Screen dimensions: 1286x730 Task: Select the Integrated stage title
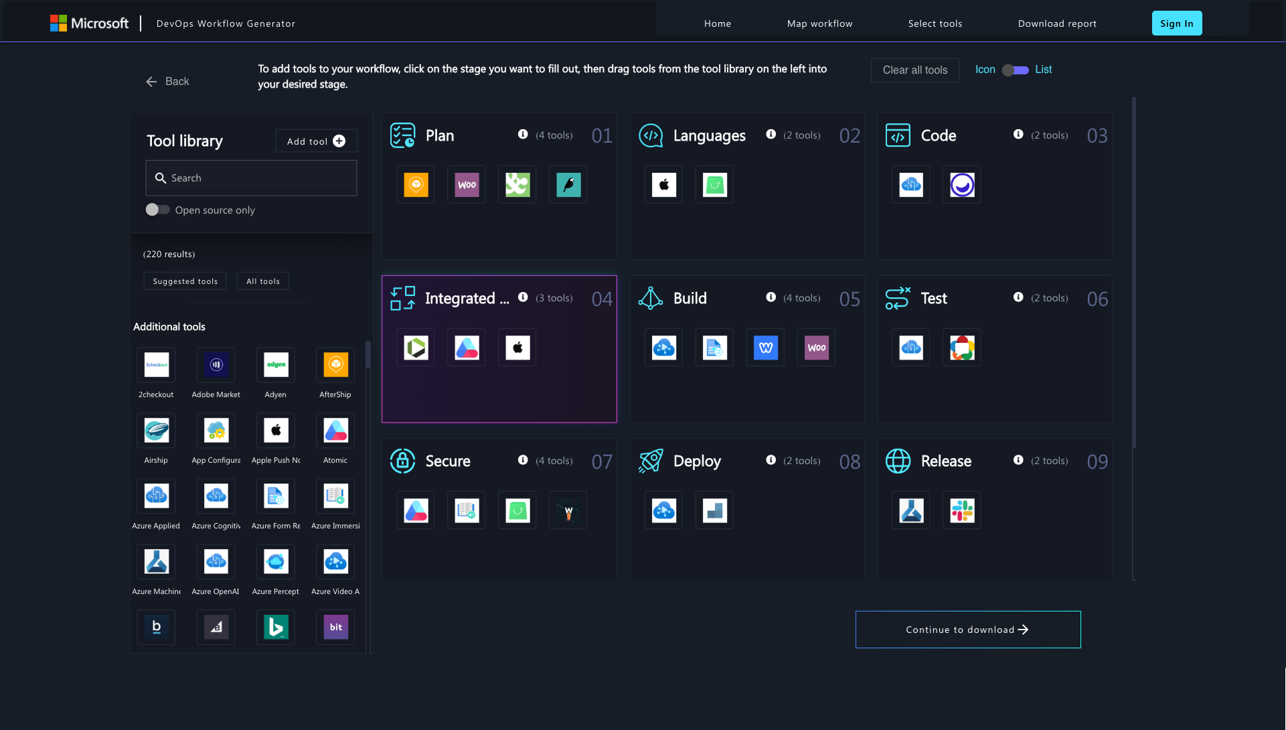coord(467,299)
